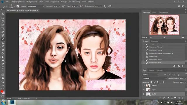Toggle lock position

157,82
